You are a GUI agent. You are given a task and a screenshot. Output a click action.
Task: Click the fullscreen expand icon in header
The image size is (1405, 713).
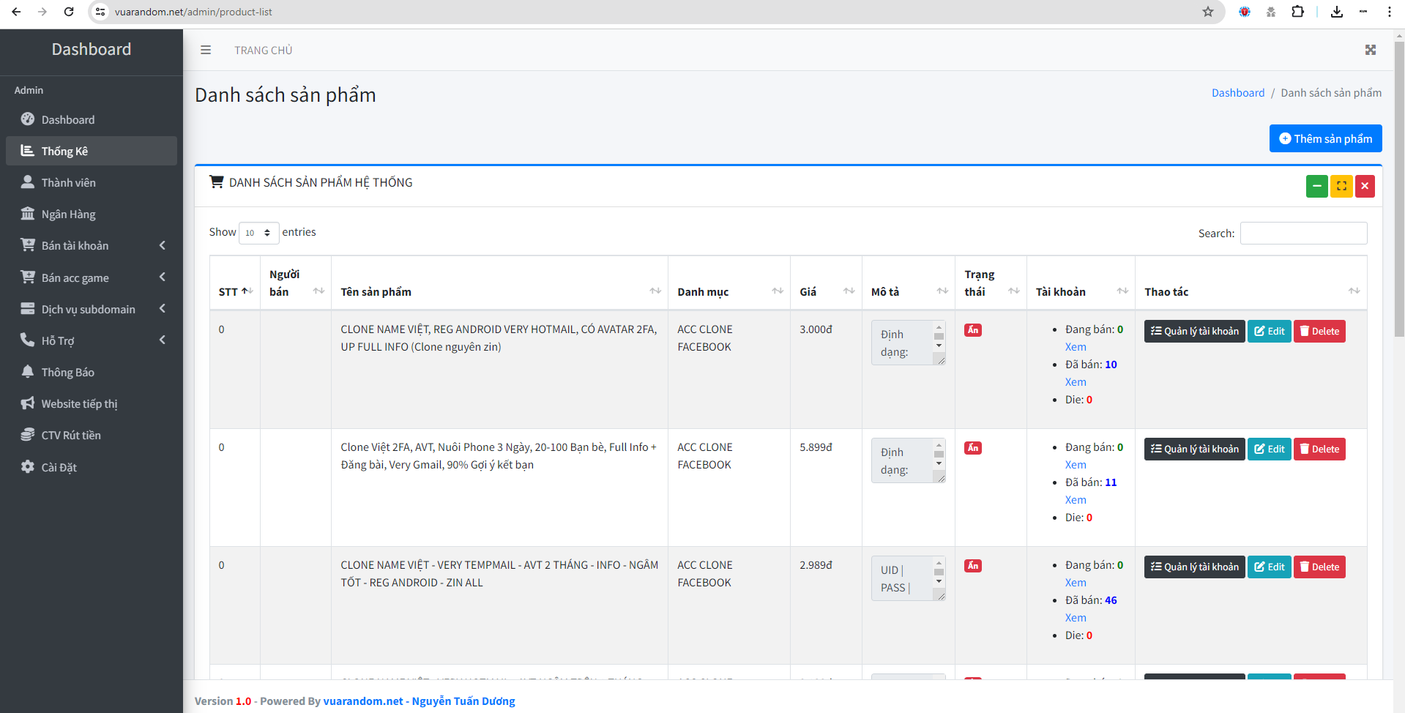1371,50
